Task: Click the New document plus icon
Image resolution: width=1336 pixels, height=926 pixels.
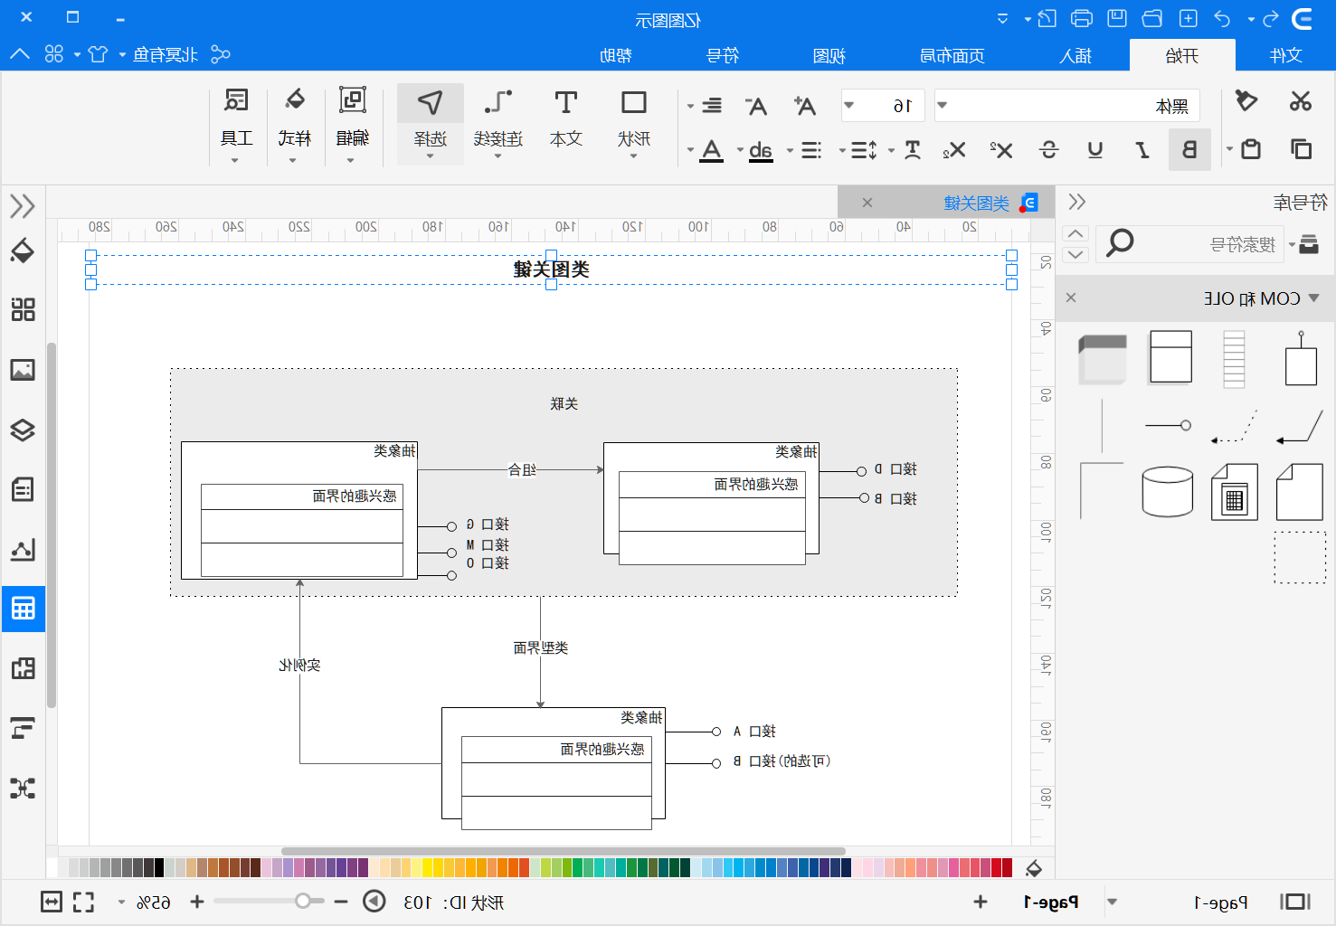Action: 1189,19
